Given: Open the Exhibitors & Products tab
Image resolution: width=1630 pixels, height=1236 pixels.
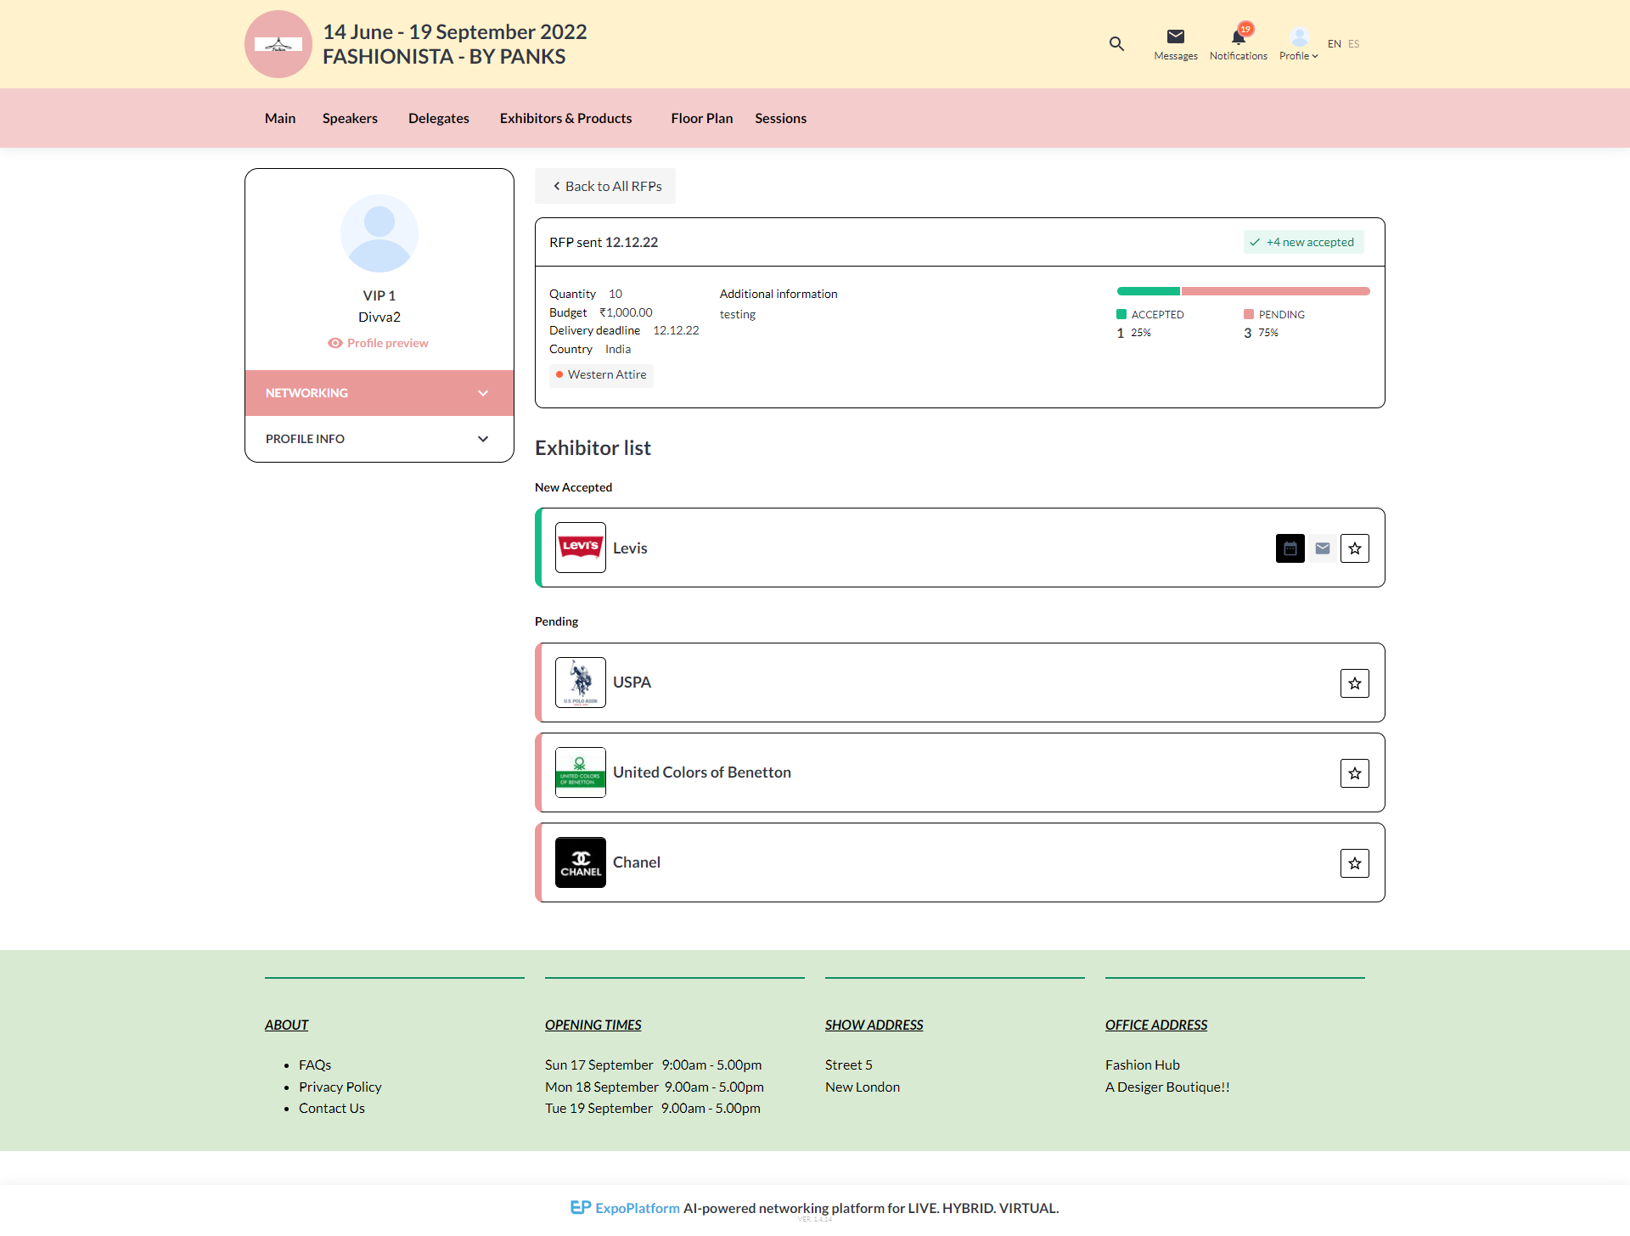Looking at the screenshot, I should click(x=565, y=118).
